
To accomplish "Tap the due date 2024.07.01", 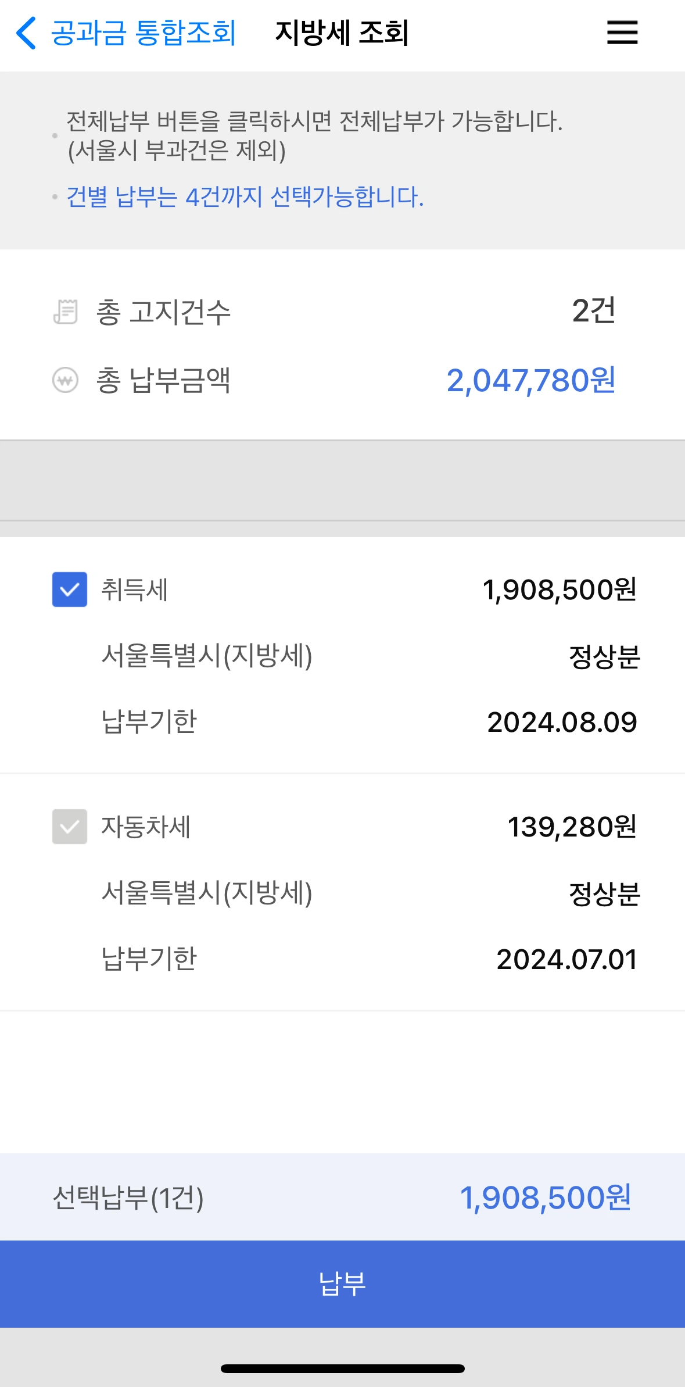I will 566,959.
